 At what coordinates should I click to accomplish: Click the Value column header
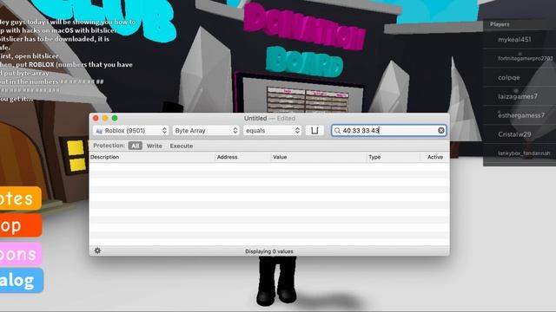[318, 157]
